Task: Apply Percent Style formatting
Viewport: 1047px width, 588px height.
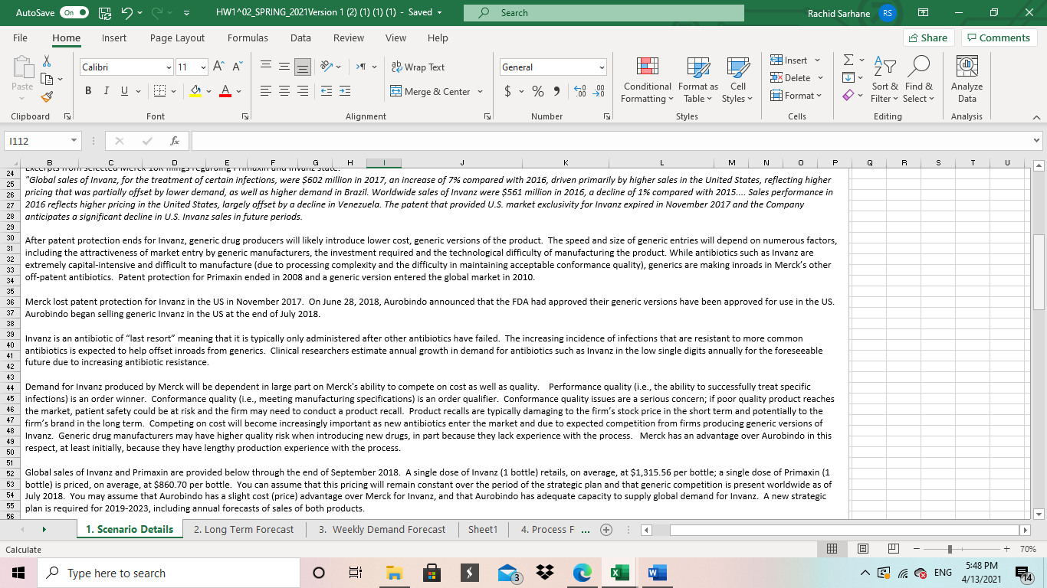Action: point(538,92)
